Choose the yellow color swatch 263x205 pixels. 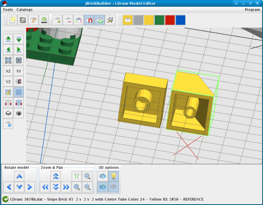pos(149,20)
